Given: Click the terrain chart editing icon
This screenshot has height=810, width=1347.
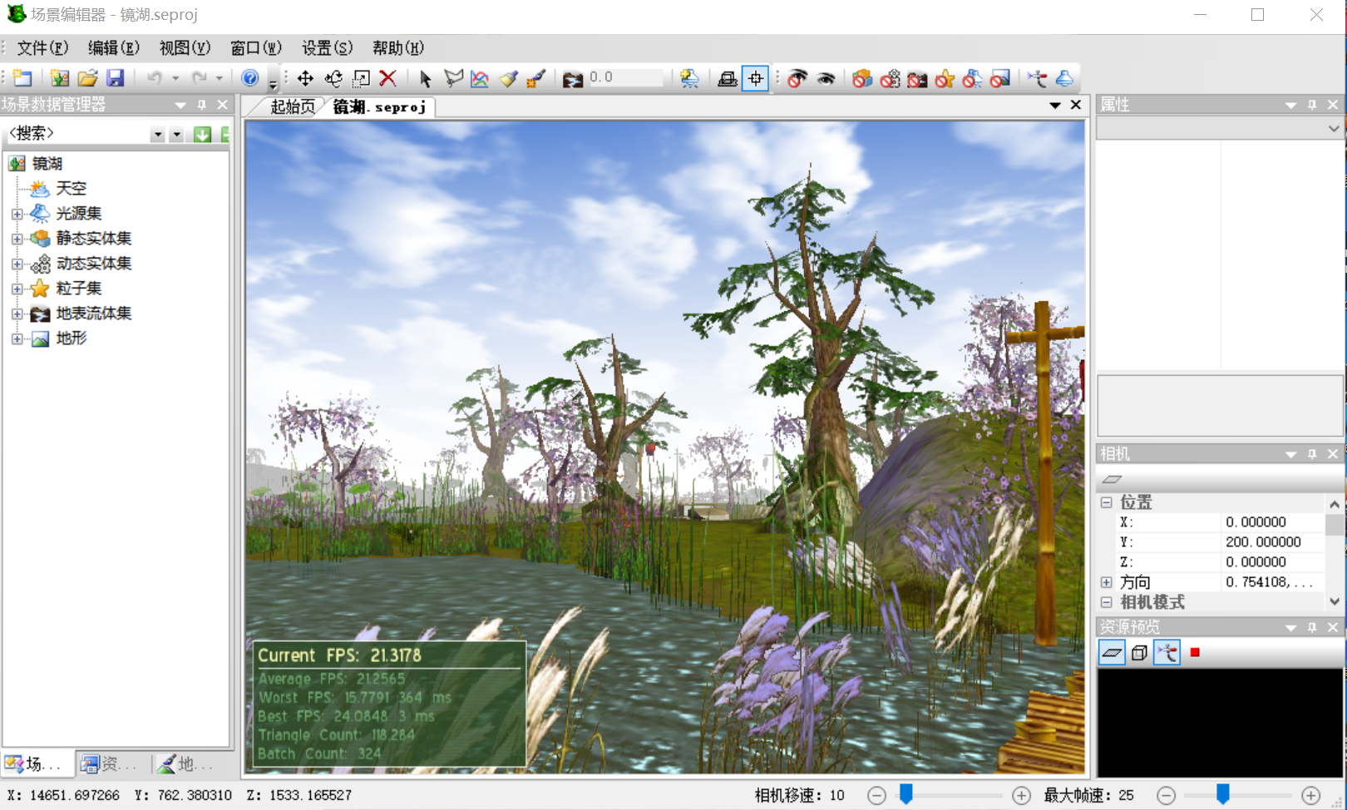Looking at the screenshot, I should [480, 78].
